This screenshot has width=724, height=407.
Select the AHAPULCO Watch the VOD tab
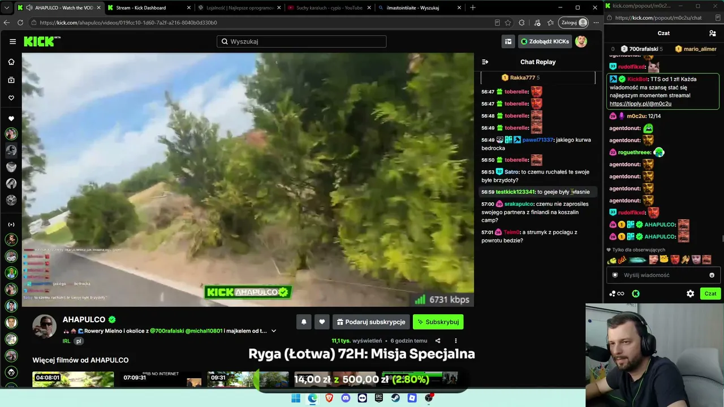[58, 8]
